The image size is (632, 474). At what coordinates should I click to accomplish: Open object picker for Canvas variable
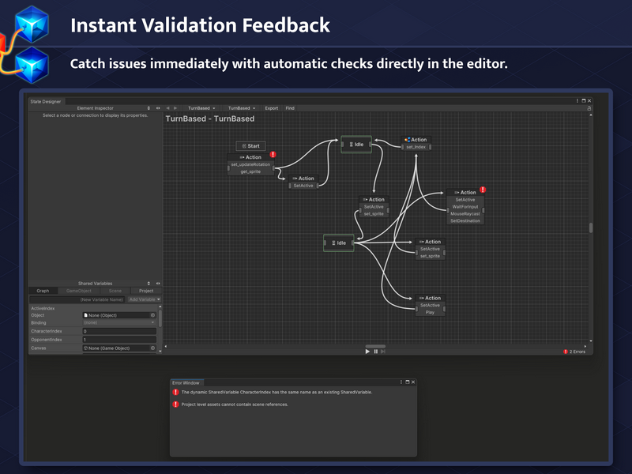pos(152,348)
